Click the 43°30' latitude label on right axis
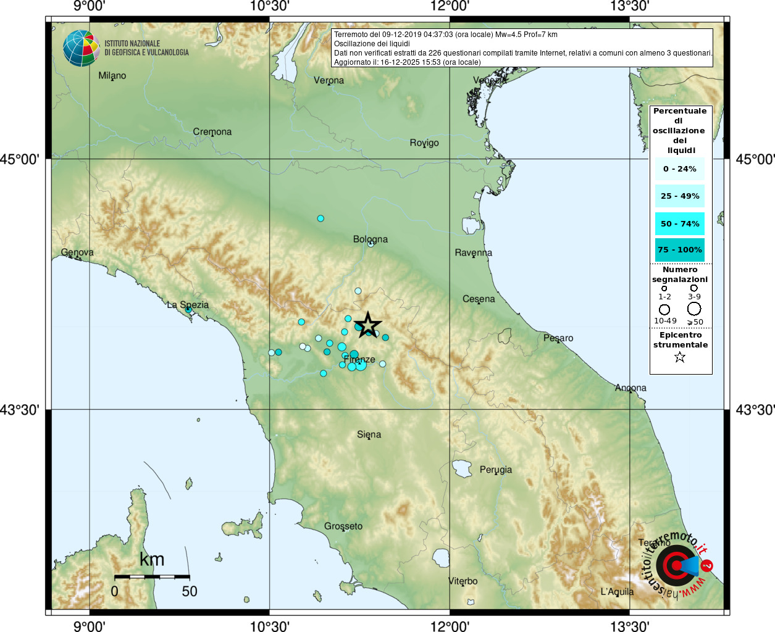The width and height of the screenshot is (775, 632). (755, 410)
